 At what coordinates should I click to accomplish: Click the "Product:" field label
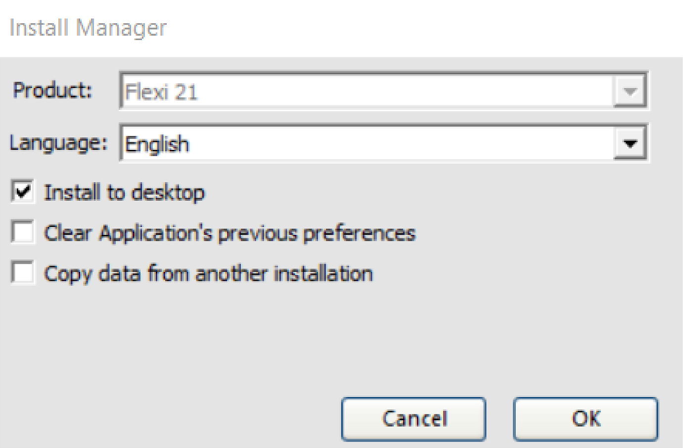(x=52, y=90)
